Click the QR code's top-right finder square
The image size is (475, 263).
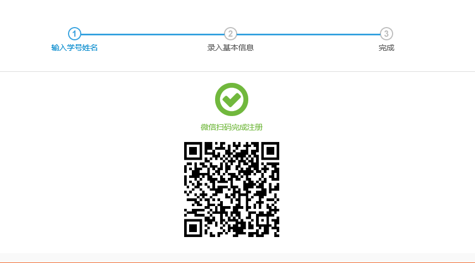coord(270,151)
